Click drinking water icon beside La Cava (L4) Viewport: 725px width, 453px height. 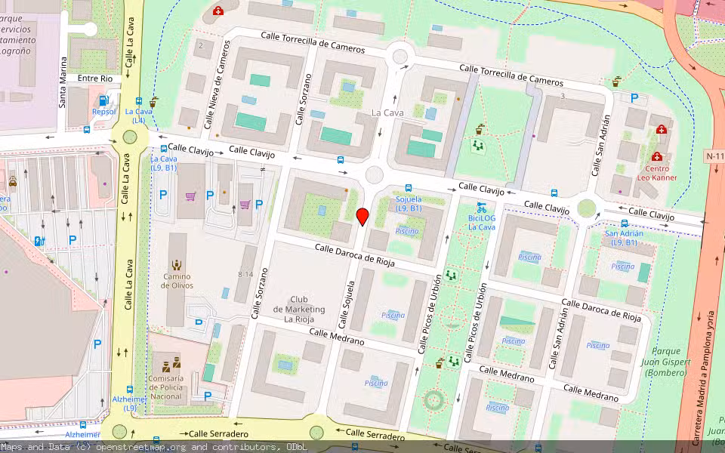point(153,102)
